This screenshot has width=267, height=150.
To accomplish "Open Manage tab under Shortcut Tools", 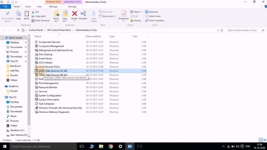I will 53,7.
